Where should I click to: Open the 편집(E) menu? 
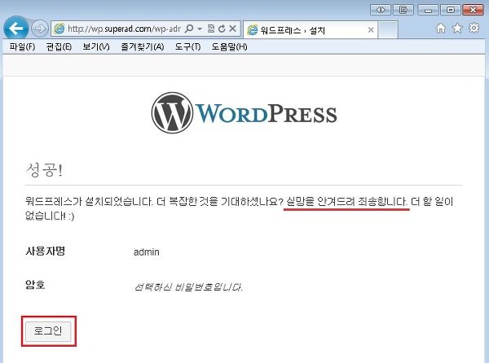coord(59,47)
